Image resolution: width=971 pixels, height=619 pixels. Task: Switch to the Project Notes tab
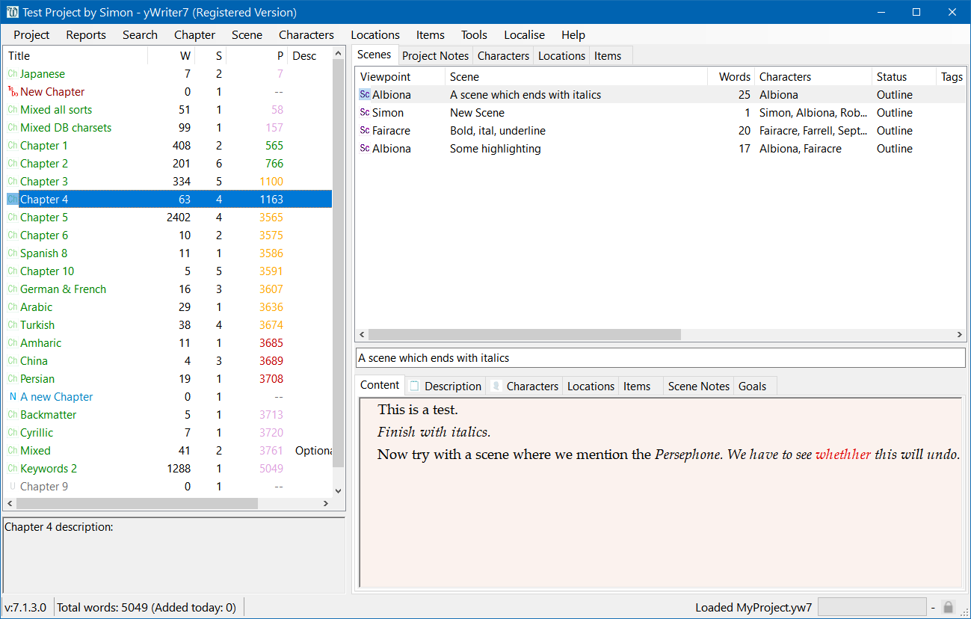click(x=435, y=56)
